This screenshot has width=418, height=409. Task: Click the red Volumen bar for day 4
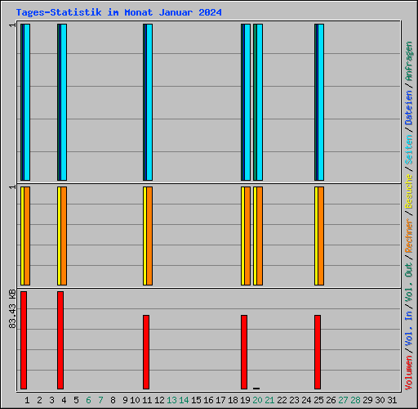tap(60, 340)
